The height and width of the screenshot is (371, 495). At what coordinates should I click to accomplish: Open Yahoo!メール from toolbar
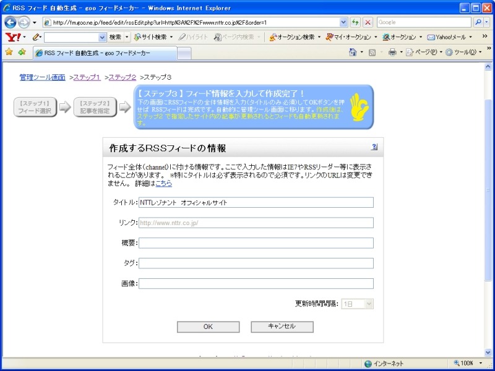point(446,37)
